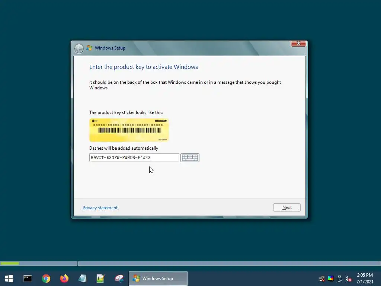This screenshot has height=286, width=381.
Task: Open the green notepad with pencil taskbar icon
Action: [x=100, y=279]
